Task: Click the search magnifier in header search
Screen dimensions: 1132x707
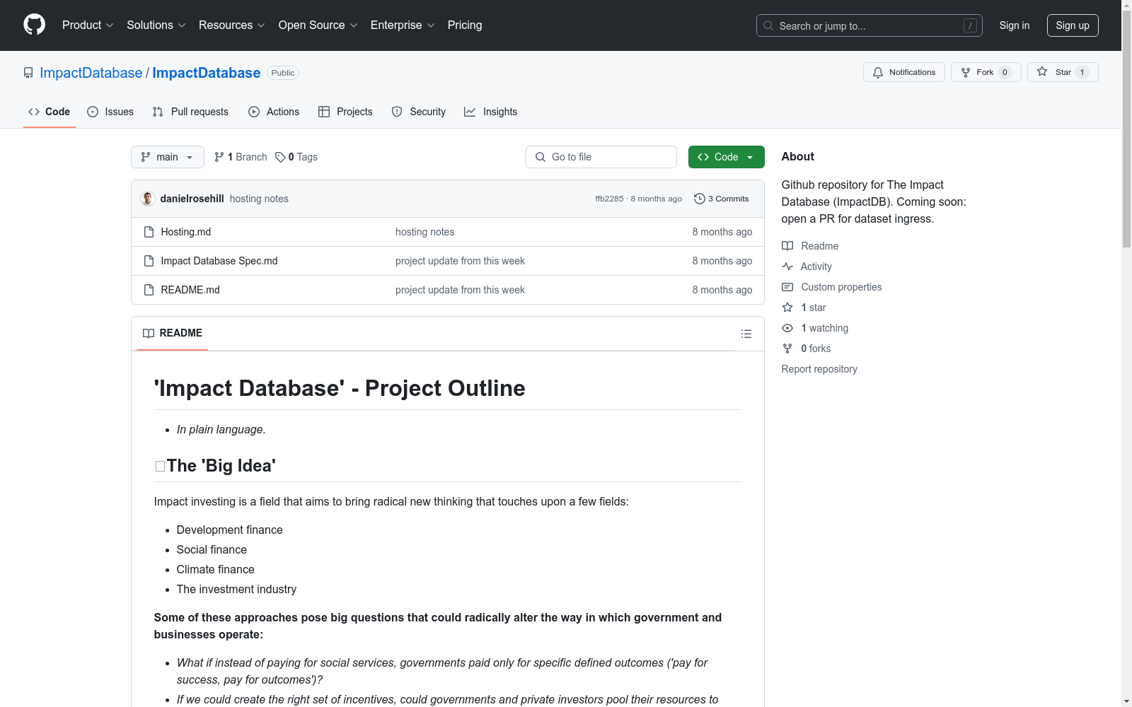Action: pos(768,25)
